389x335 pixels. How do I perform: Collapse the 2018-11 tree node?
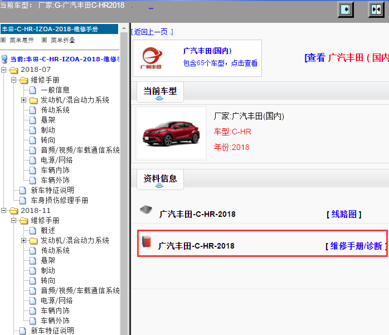click(x=3, y=211)
